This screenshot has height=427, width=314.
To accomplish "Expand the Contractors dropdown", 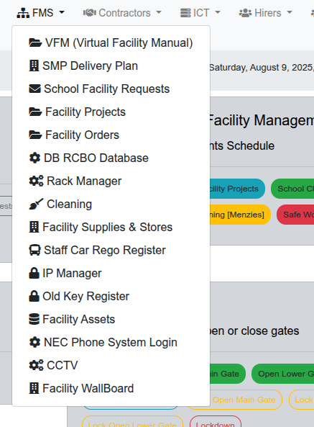I will [122, 13].
